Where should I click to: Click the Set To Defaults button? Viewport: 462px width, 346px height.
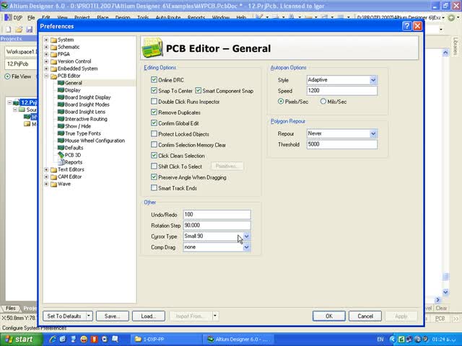(x=64, y=316)
